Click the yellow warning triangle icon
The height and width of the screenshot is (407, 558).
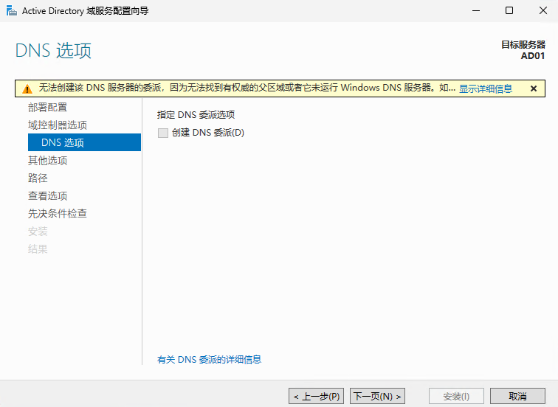[27, 88]
